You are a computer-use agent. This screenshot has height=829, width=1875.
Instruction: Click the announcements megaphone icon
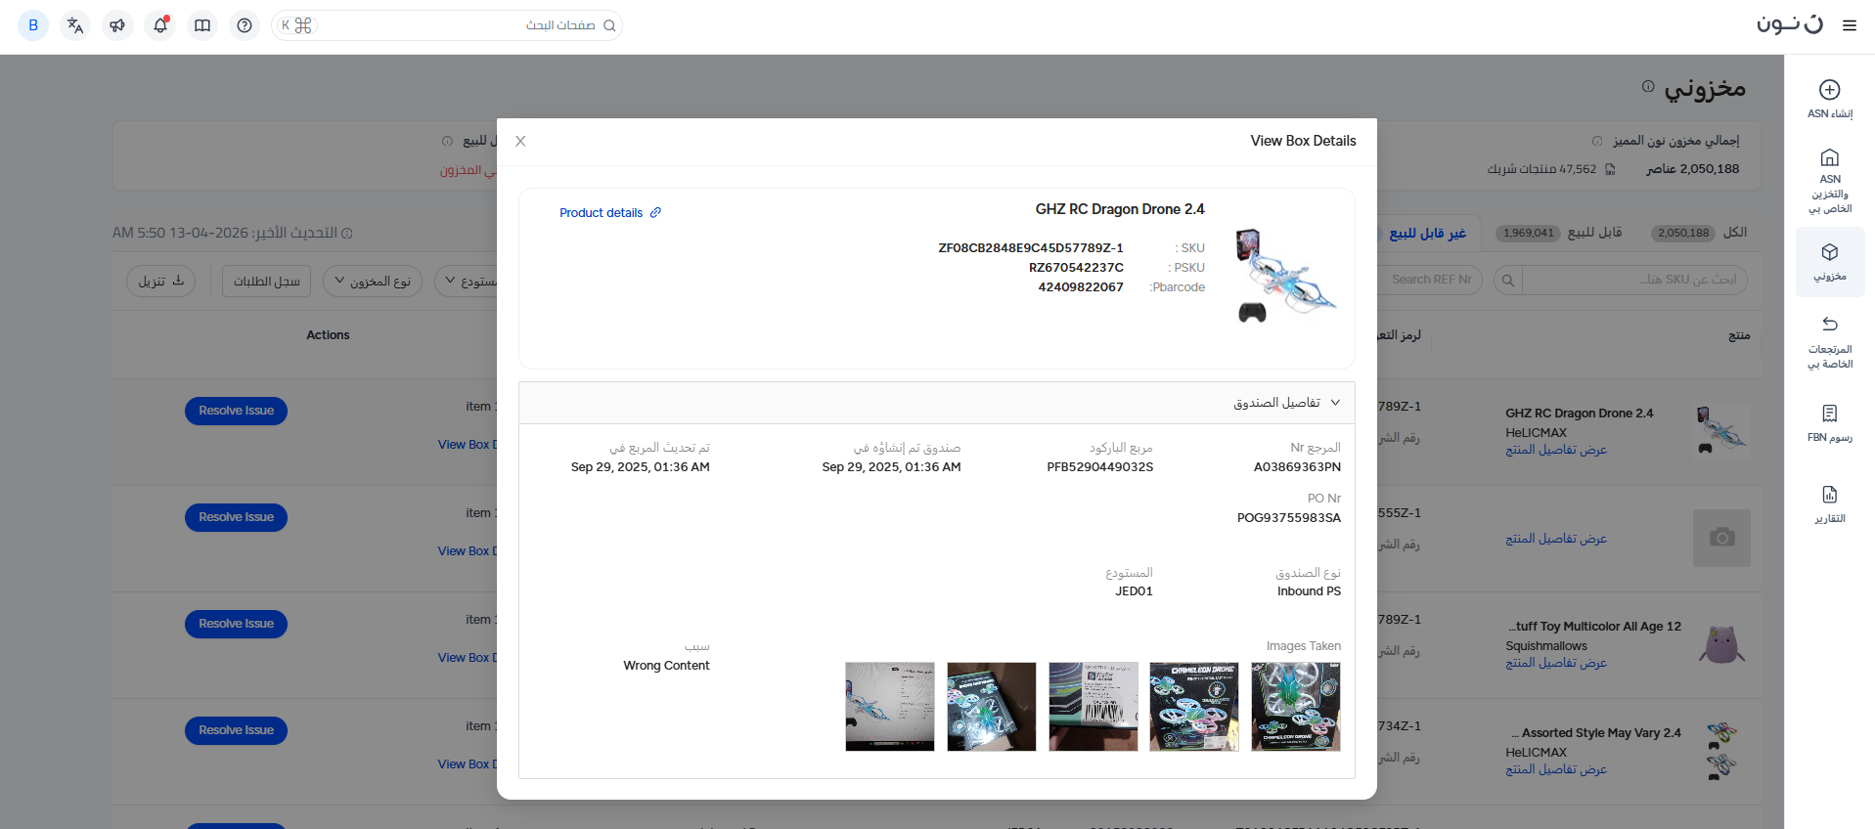point(117,25)
